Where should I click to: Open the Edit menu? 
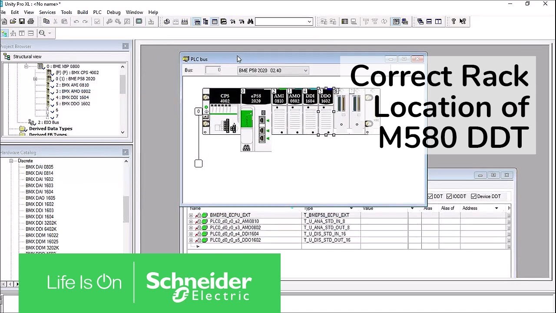click(15, 12)
